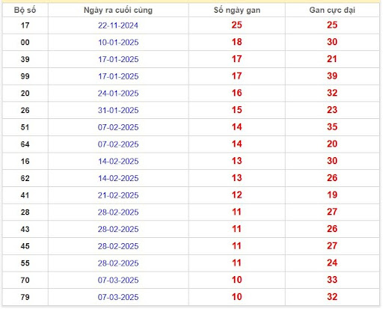The image size is (383, 309).
Task: Click number 70 in Bộ số column
Action: pos(25,281)
